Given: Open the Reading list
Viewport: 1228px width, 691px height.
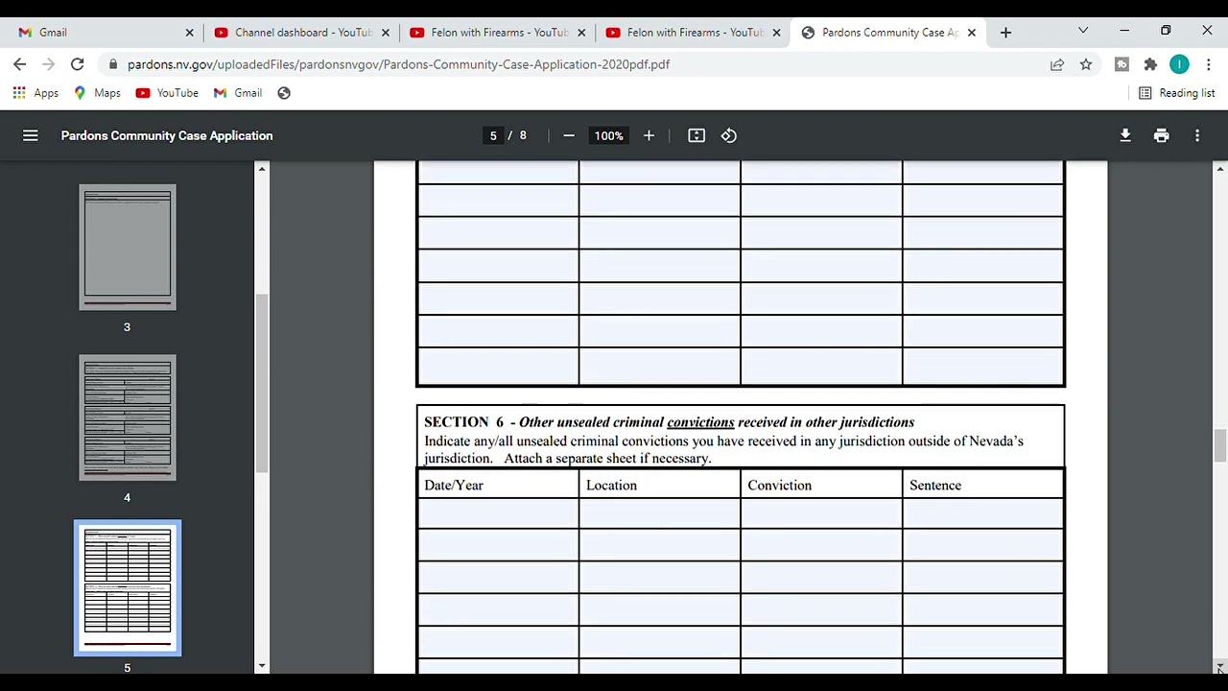Looking at the screenshot, I should click(x=1176, y=93).
